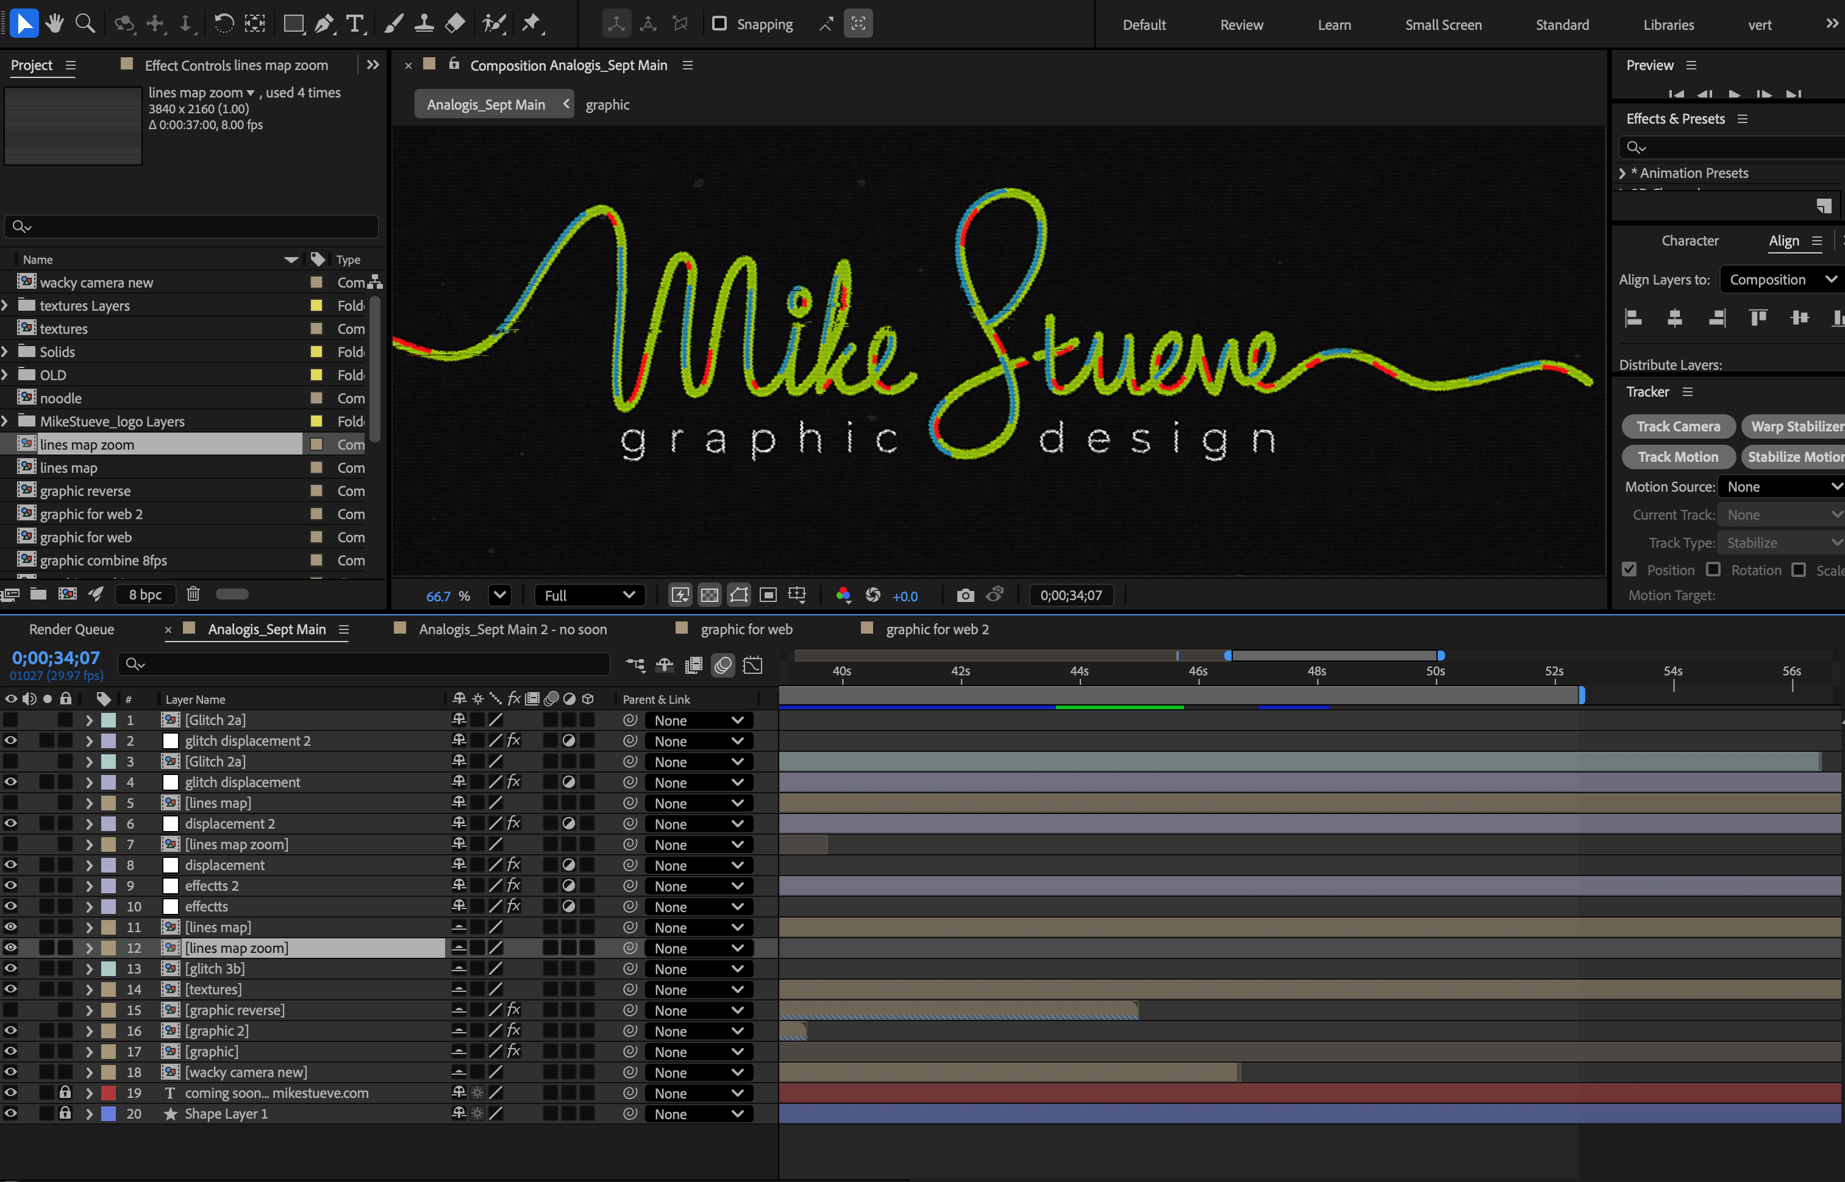Image resolution: width=1845 pixels, height=1182 pixels.
Task: Enable Motion Blur switch in timeline
Action: 723,665
